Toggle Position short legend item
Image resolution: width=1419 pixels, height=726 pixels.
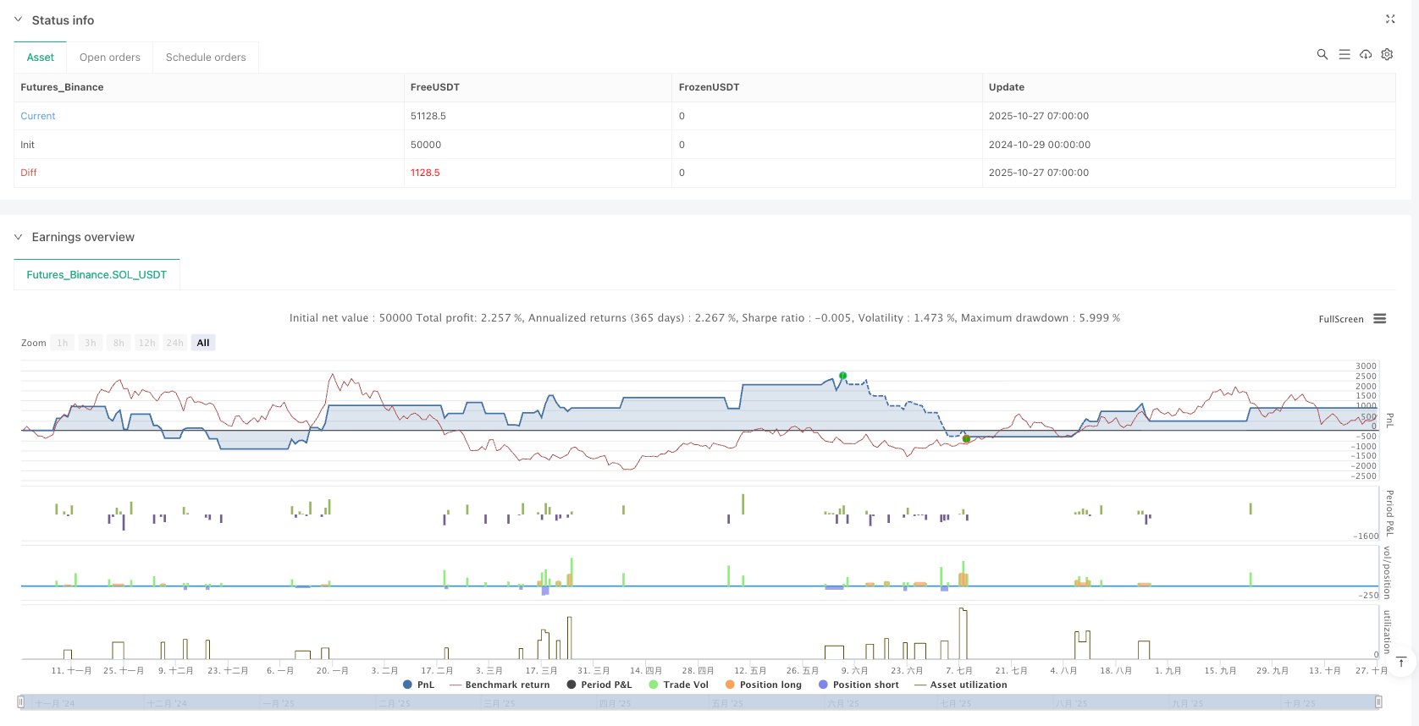[x=864, y=685]
